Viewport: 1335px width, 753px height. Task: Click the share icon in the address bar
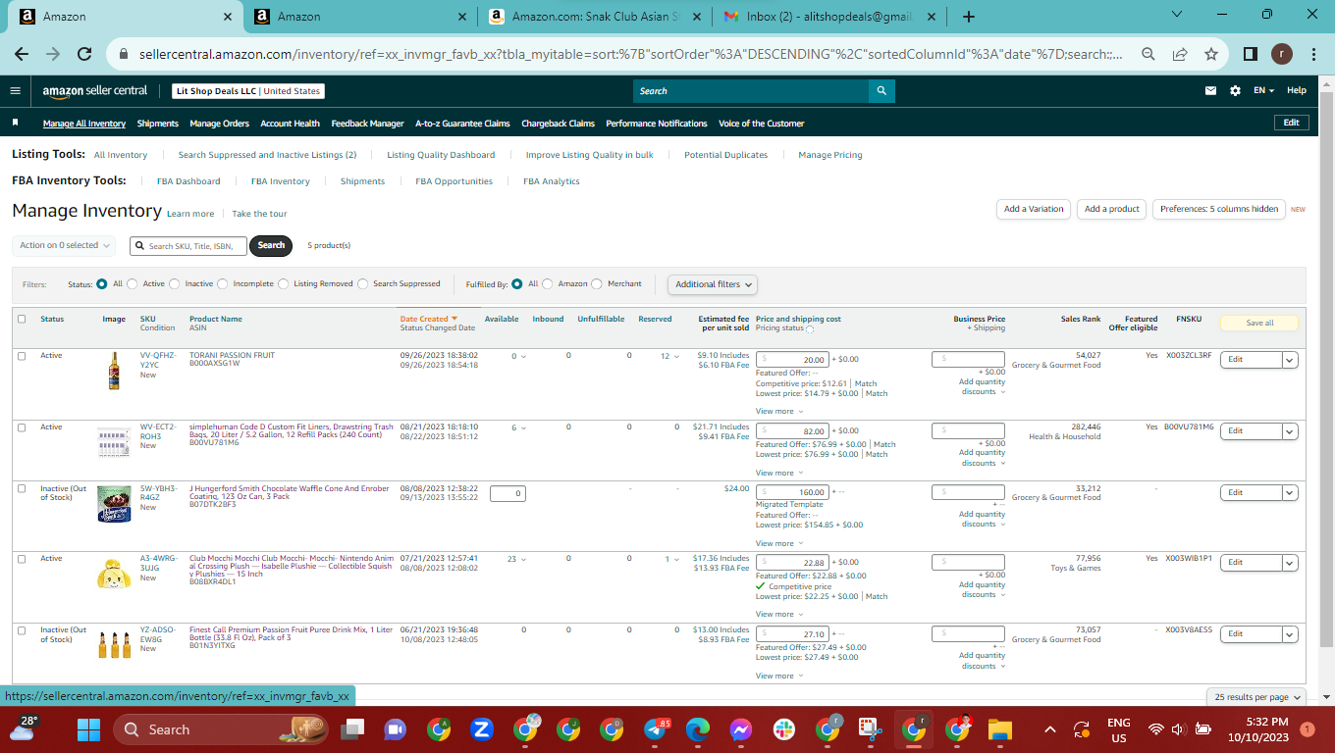pos(1179,54)
